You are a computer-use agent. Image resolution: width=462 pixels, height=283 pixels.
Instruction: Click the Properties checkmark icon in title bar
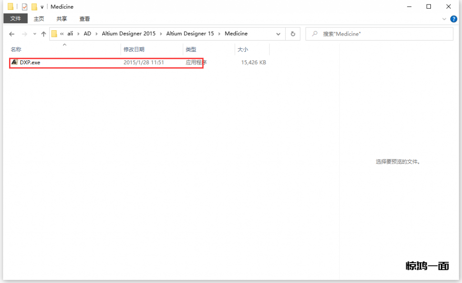25,7
